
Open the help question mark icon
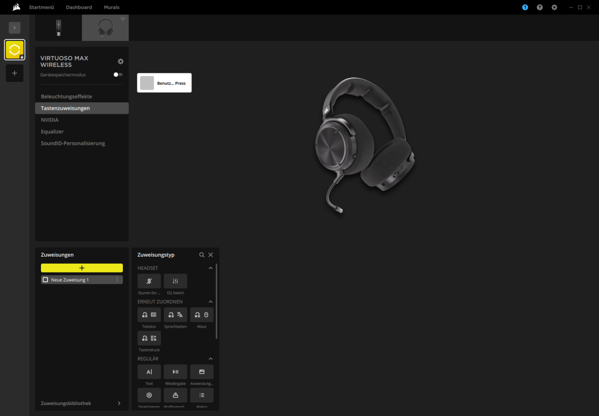click(x=540, y=7)
